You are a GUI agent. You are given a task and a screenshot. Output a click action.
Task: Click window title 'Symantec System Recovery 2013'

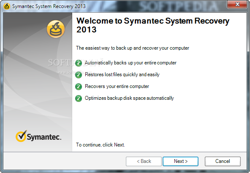pyautogui.click(x=49, y=6)
